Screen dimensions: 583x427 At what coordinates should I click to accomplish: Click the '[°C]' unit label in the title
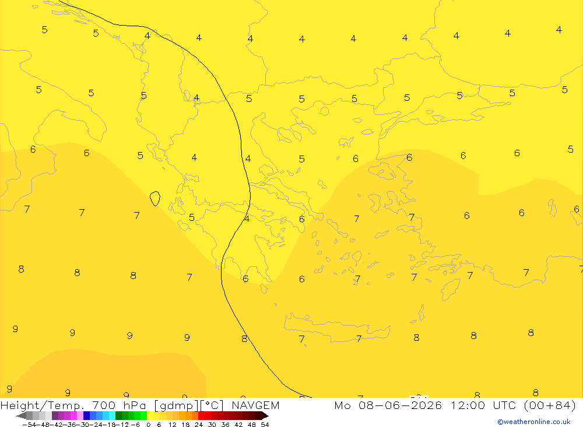pos(212,405)
